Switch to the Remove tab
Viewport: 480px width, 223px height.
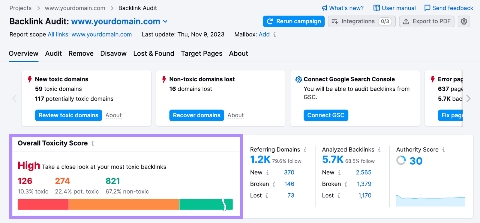(81, 54)
